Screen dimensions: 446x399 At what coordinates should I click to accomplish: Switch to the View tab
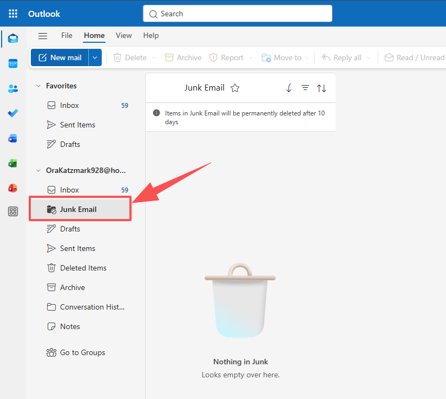coord(124,35)
